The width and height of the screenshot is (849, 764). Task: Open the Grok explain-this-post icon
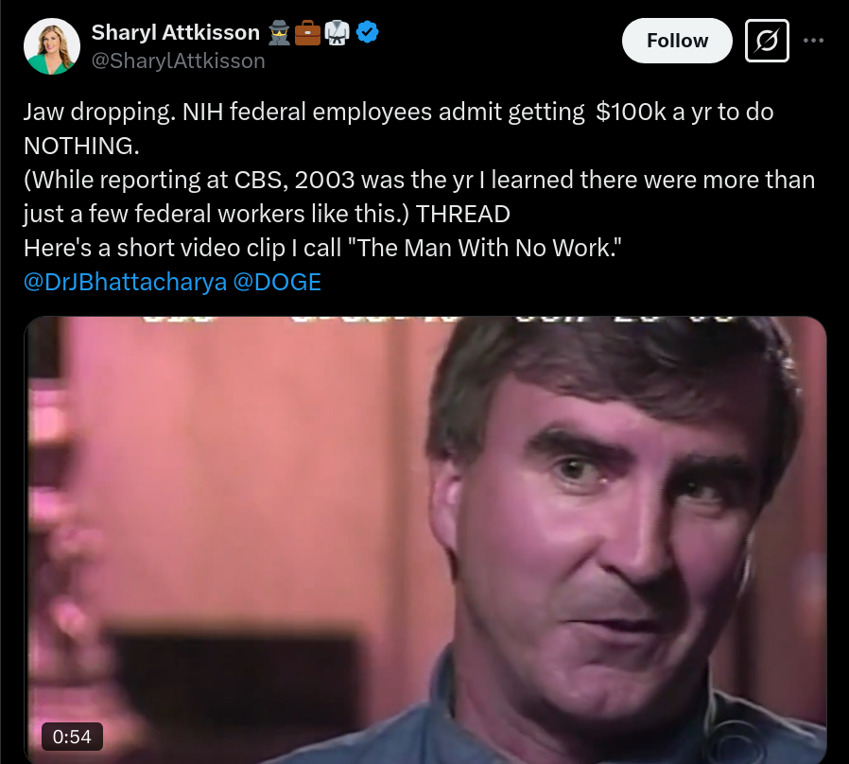pos(767,41)
